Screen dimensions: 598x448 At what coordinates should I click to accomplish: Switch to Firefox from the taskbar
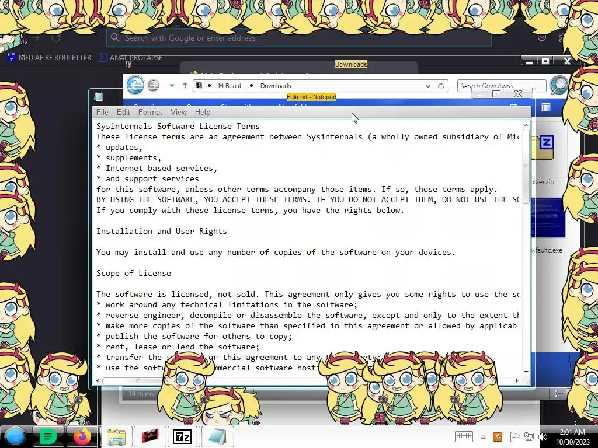(82, 436)
